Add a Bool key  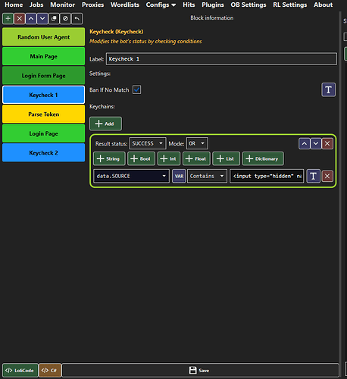point(141,158)
